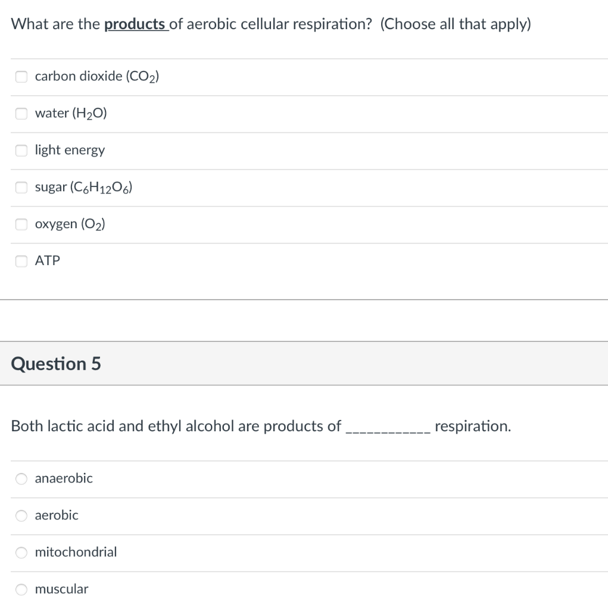Click the underlined word "products"
608x610 pixels.
point(135,24)
